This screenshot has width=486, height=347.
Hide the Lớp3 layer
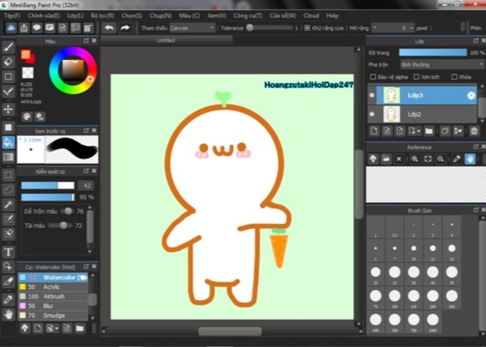372,96
